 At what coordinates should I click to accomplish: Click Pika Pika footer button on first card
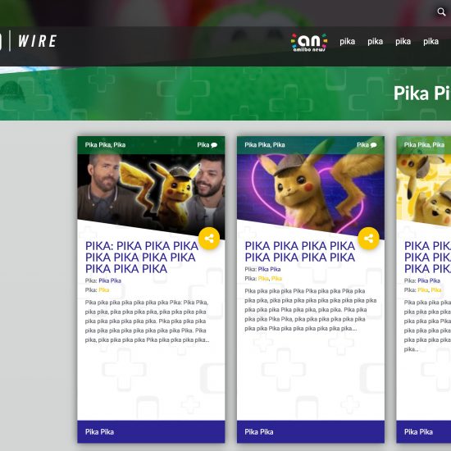[151, 431]
